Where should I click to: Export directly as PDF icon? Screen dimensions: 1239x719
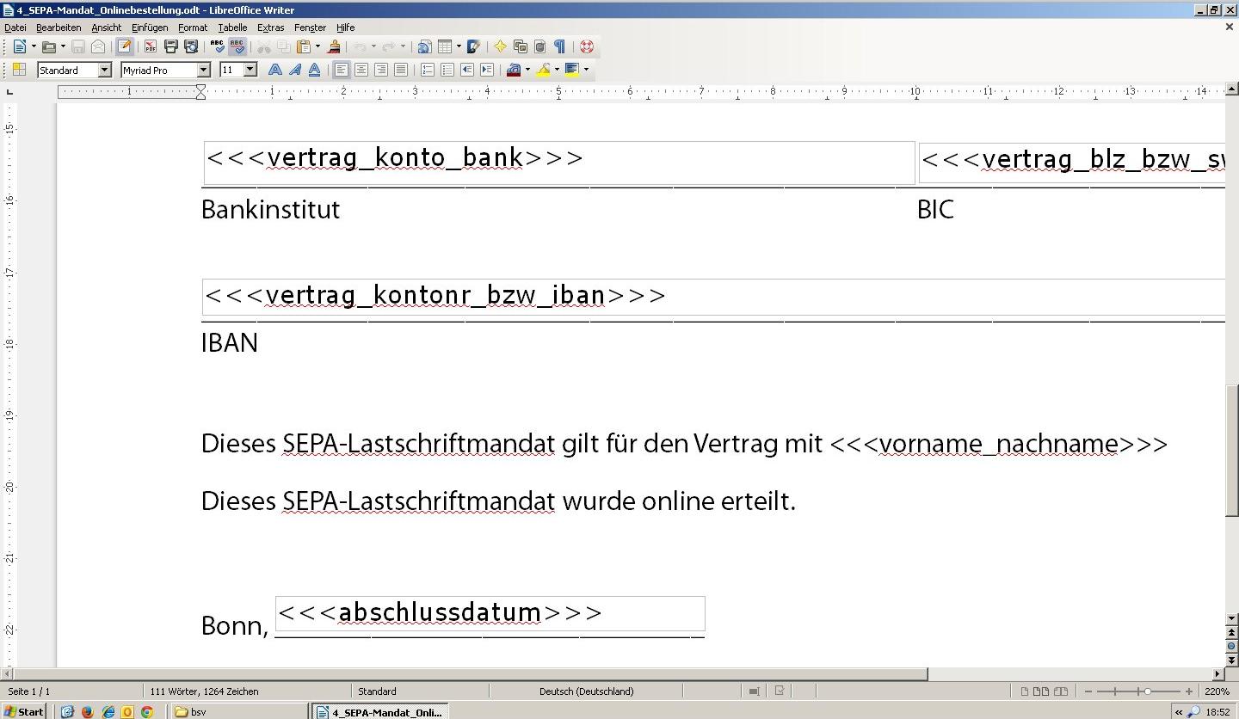(x=151, y=46)
